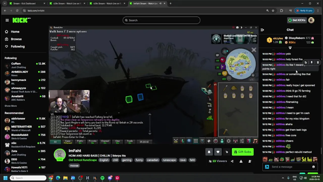Image resolution: width=323 pixels, height=182 pixels.
Task: Click the share stream icon
Action: coord(232,161)
